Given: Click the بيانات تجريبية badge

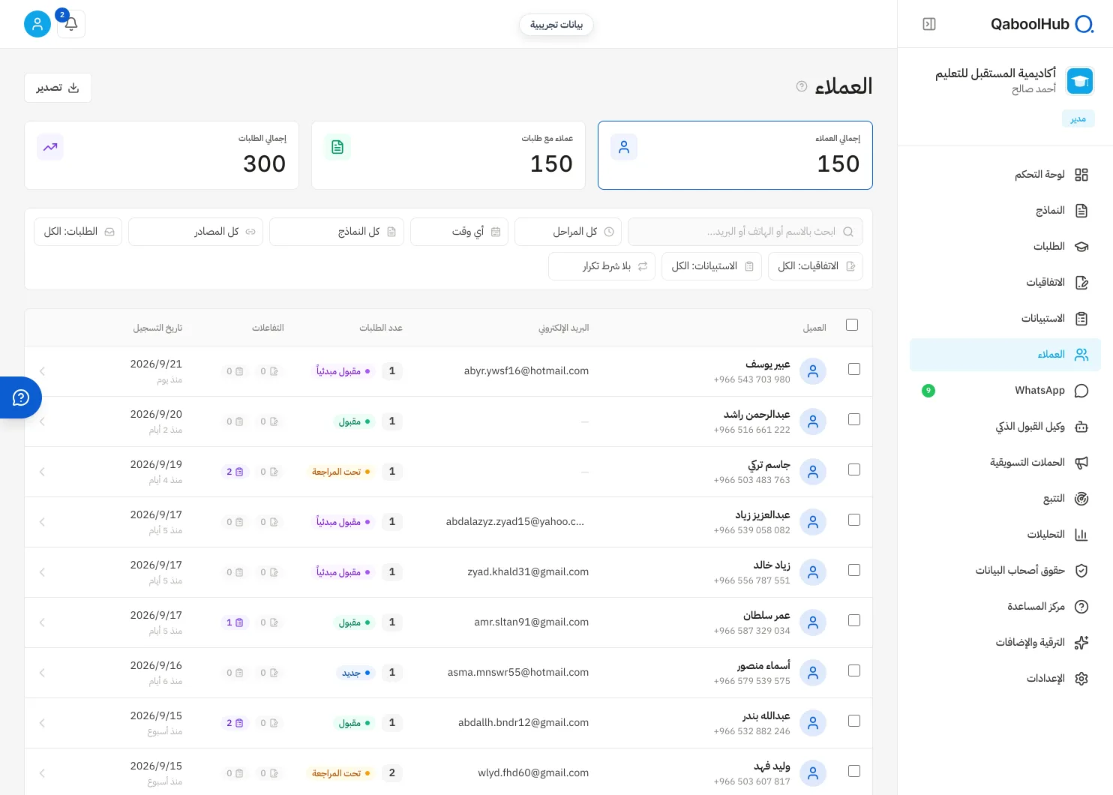Looking at the screenshot, I should [556, 25].
